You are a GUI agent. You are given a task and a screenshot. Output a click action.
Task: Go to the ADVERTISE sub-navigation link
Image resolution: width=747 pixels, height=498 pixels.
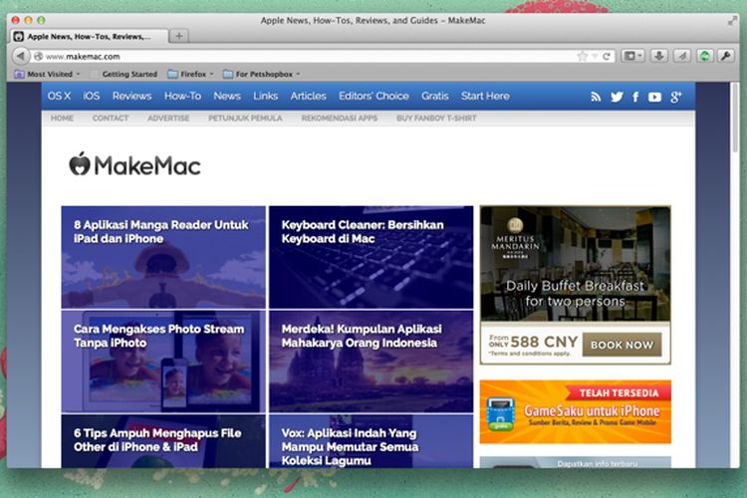click(x=168, y=119)
